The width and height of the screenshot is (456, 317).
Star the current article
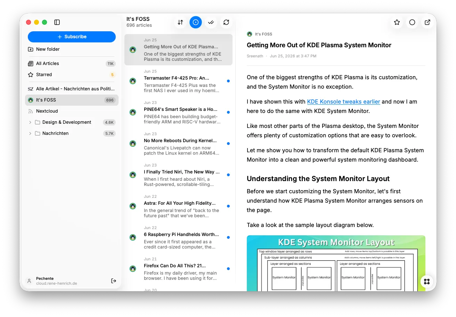397,22
